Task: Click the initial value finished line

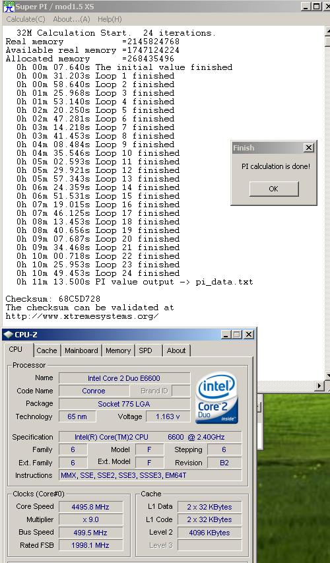Action: point(124,67)
